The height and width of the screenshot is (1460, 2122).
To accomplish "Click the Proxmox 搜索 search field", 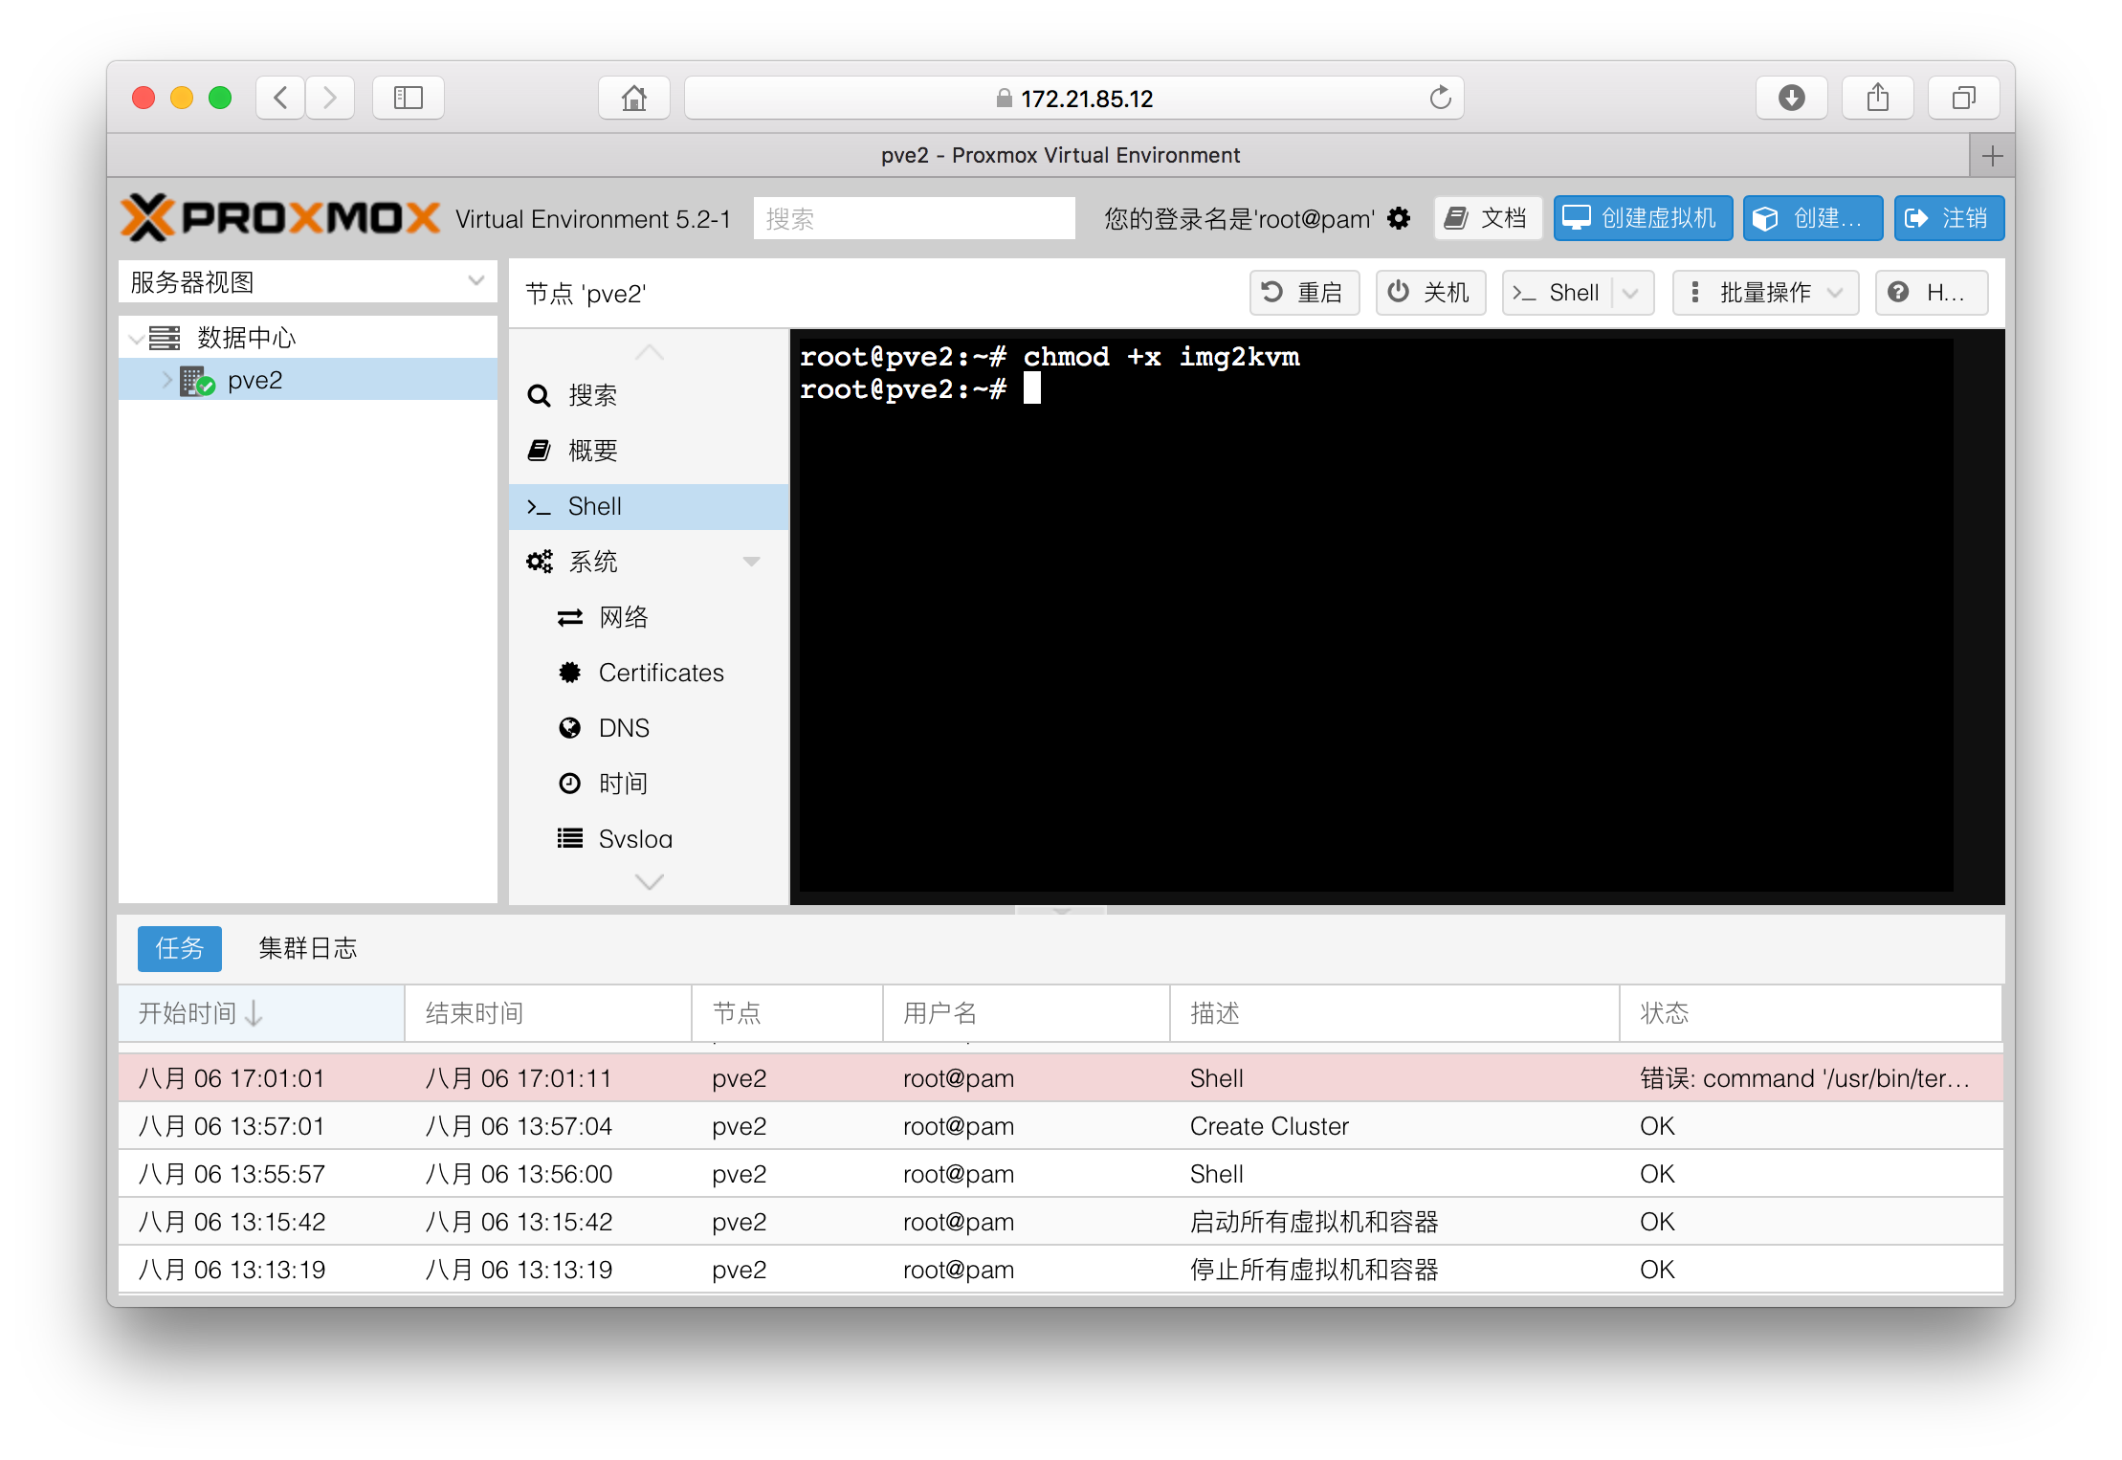I will tap(914, 219).
